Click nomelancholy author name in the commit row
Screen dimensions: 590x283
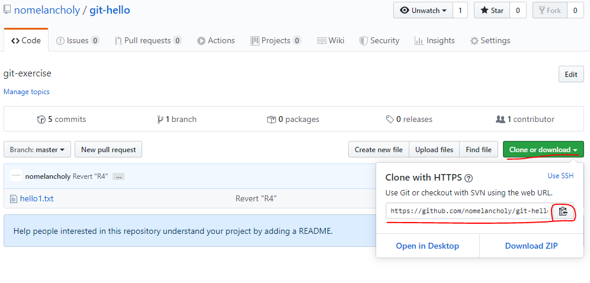[48, 176]
